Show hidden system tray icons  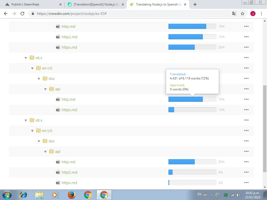(x=211, y=195)
